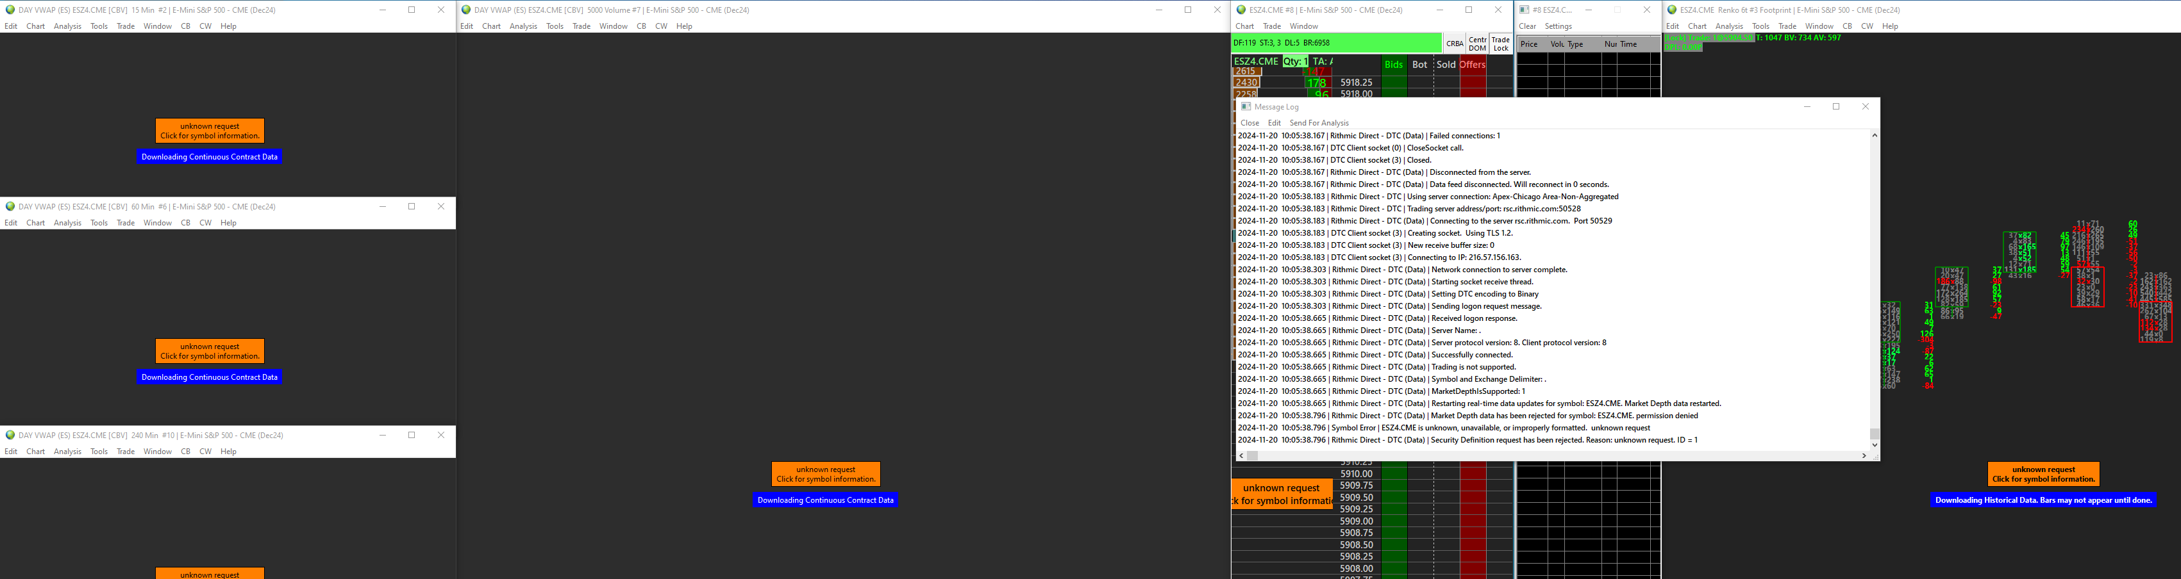This screenshot has width=2181, height=579.
Task: Select the 'Trading is not supported.' log line
Action: [1376, 367]
